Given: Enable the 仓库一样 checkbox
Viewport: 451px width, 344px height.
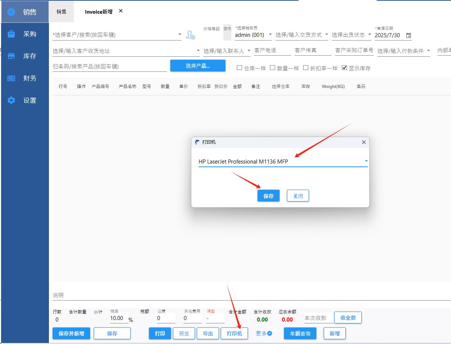Looking at the screenshot, I should [x=239, y=68].
